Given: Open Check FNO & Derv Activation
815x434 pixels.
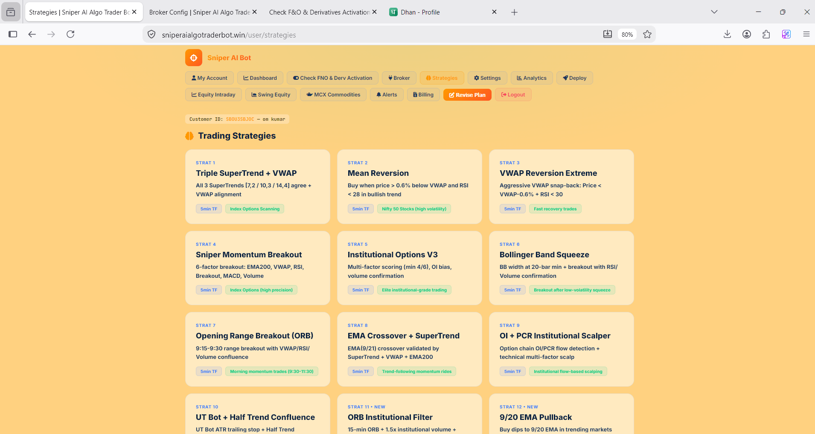Looking at the screenshot, I should tap(333, 78).
